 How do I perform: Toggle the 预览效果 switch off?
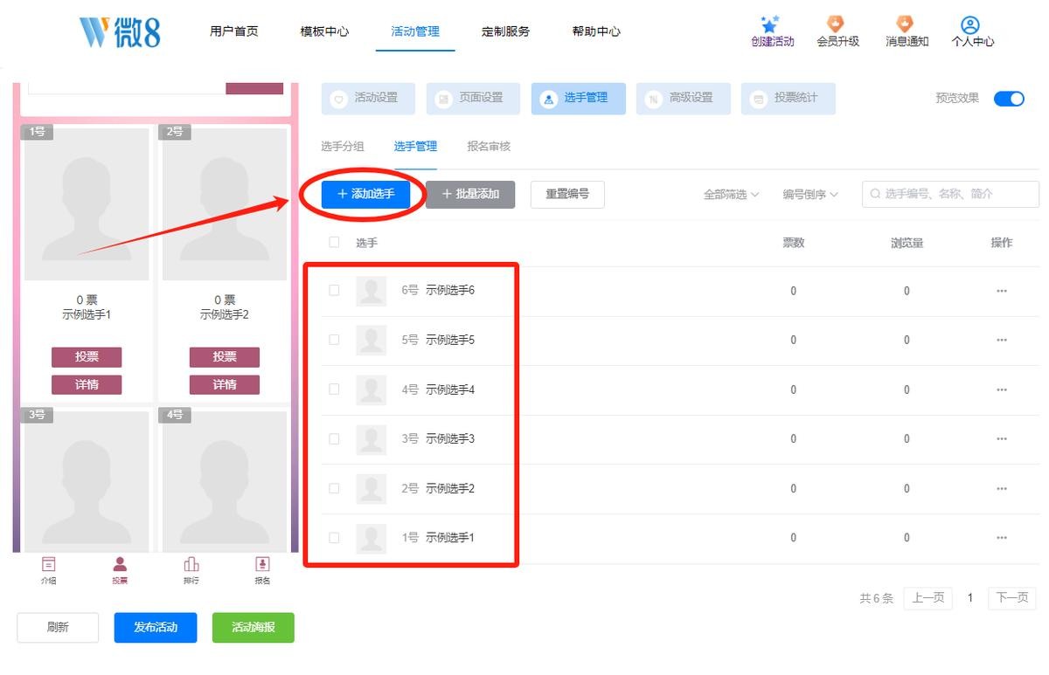[x=1009, y=99]
